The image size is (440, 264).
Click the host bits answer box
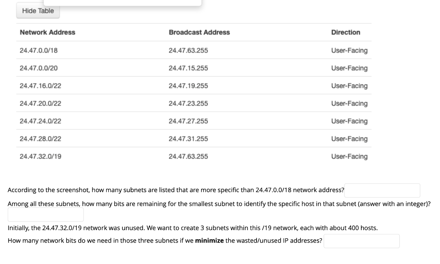pos(45,214)
